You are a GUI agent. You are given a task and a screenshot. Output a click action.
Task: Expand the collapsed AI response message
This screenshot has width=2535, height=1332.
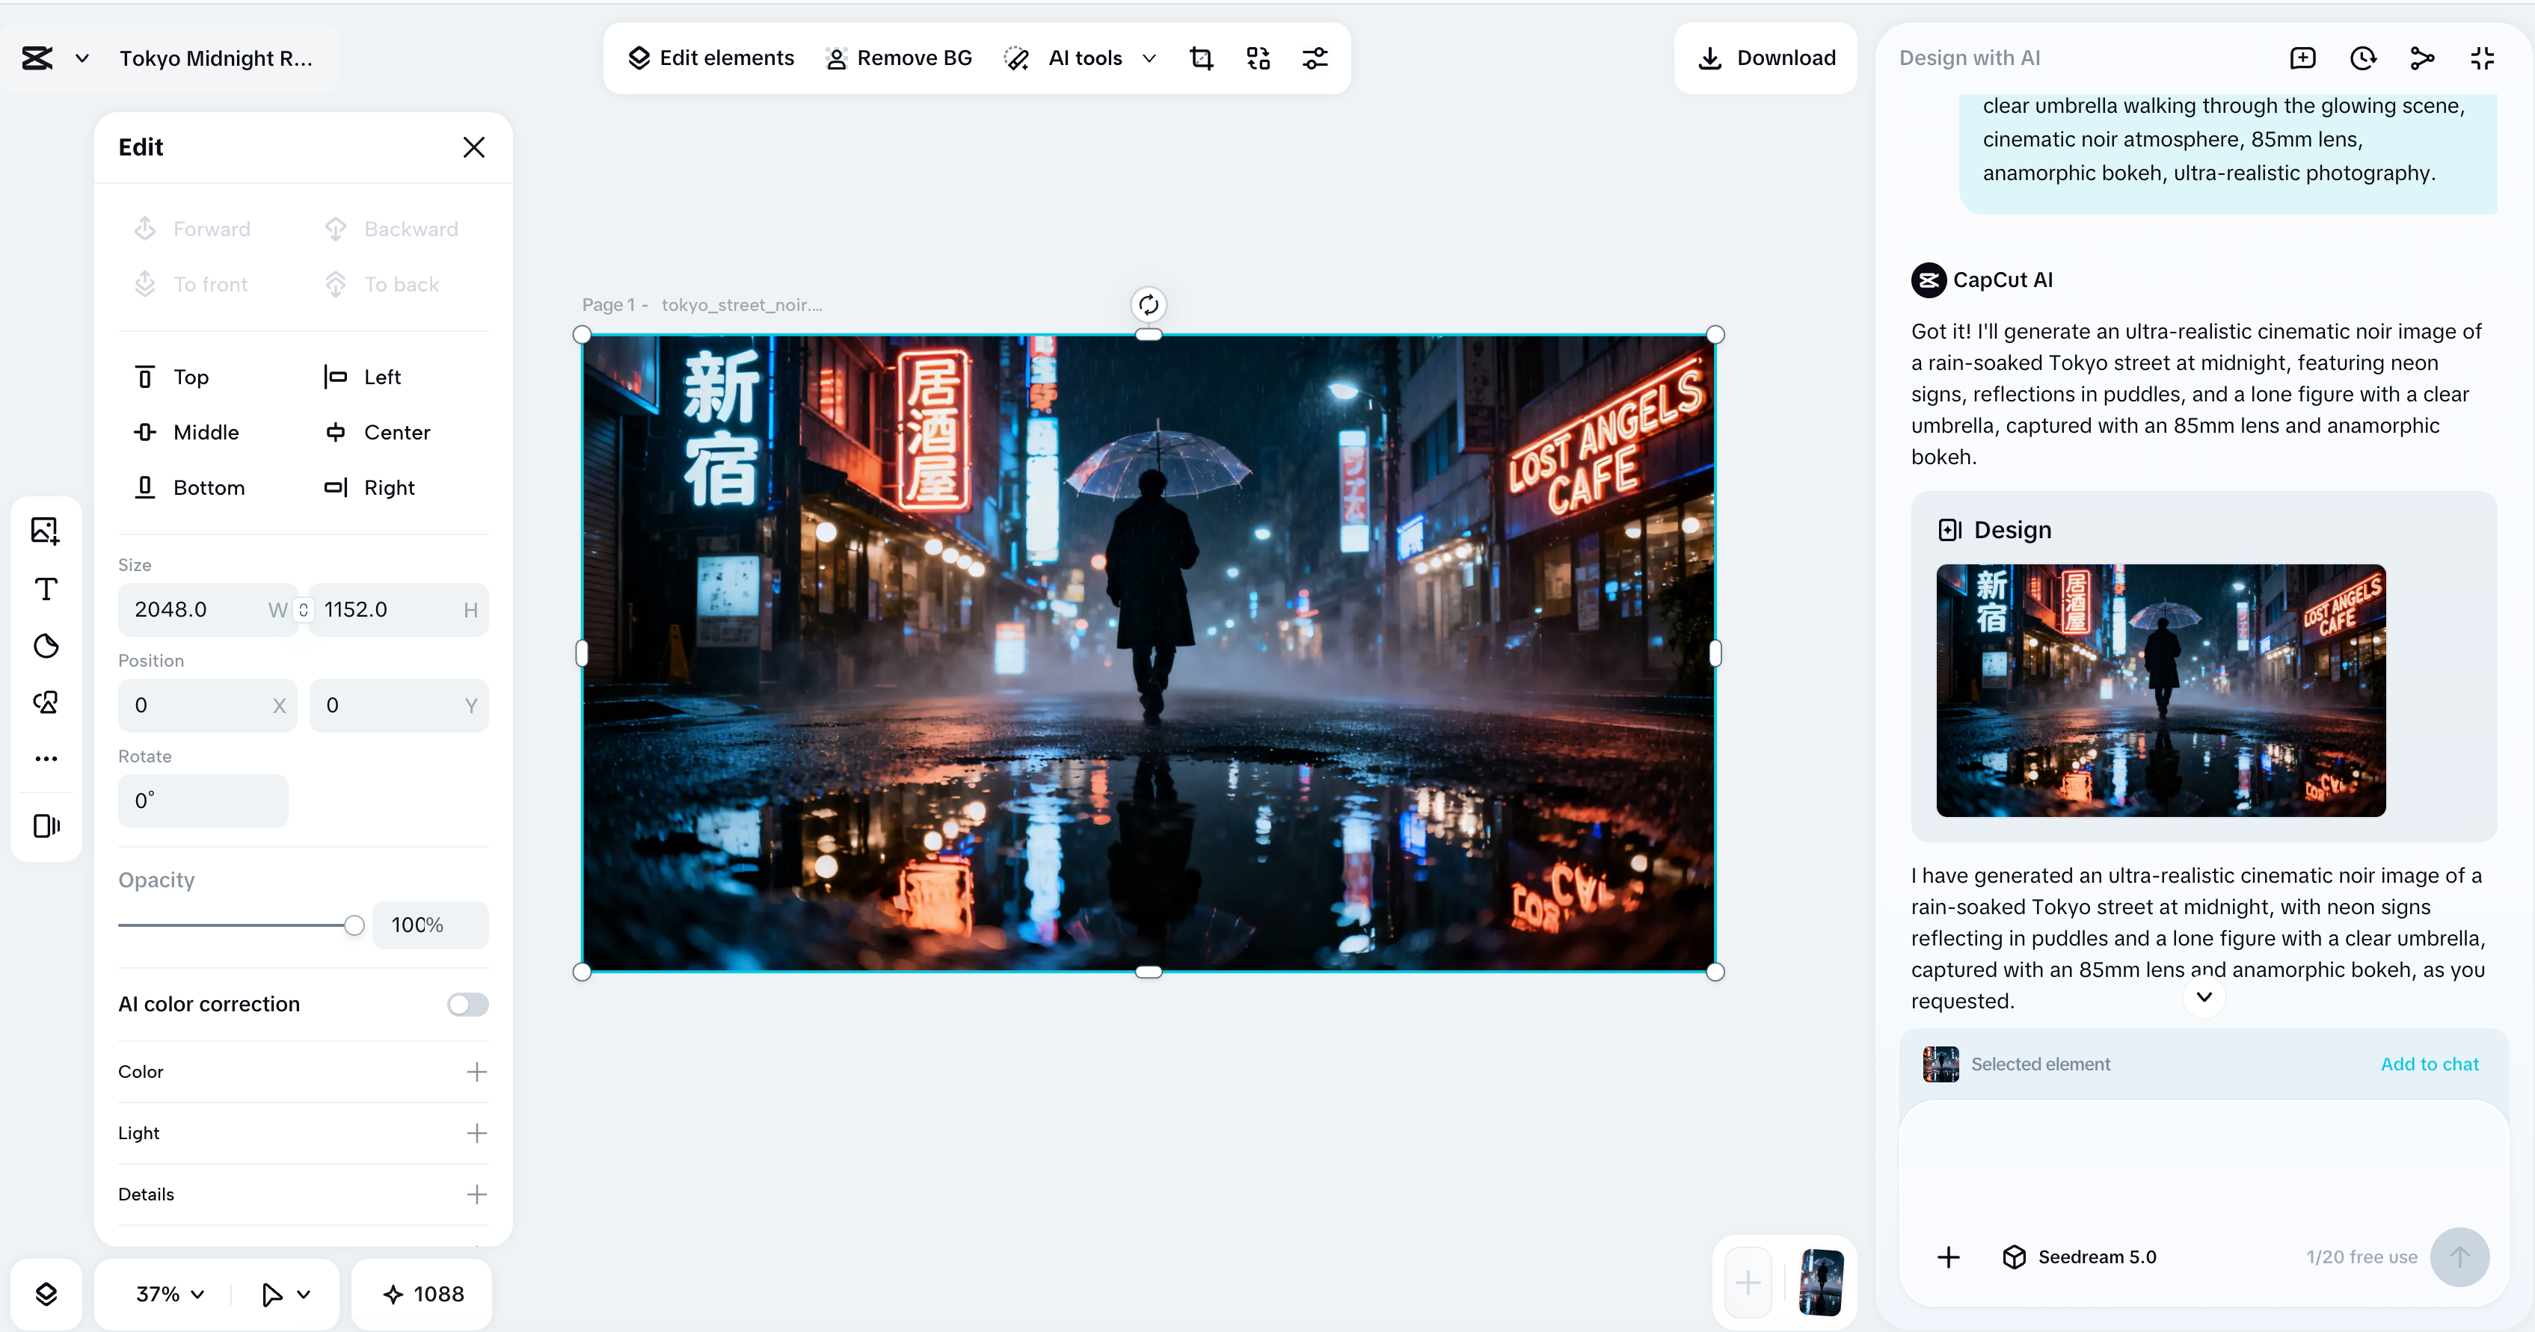point(2204,998)
